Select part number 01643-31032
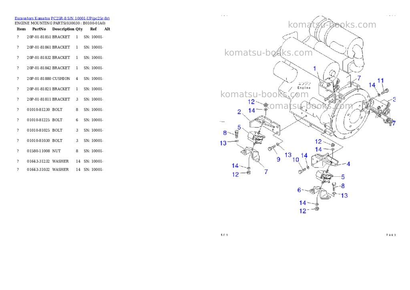410x290 pixels. 38,170
